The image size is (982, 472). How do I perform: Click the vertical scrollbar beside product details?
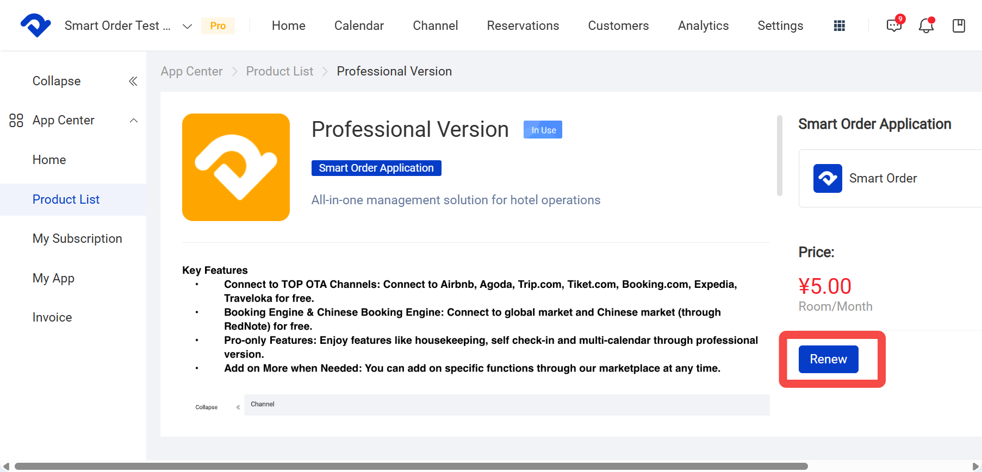pyautogui.click(x=780, y=155)
